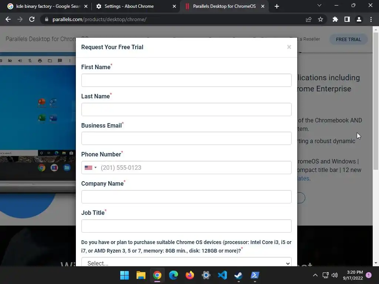Viewport: 379px width, 284px height.
Task: Reload the Parallels page
Action: (32, 19)
